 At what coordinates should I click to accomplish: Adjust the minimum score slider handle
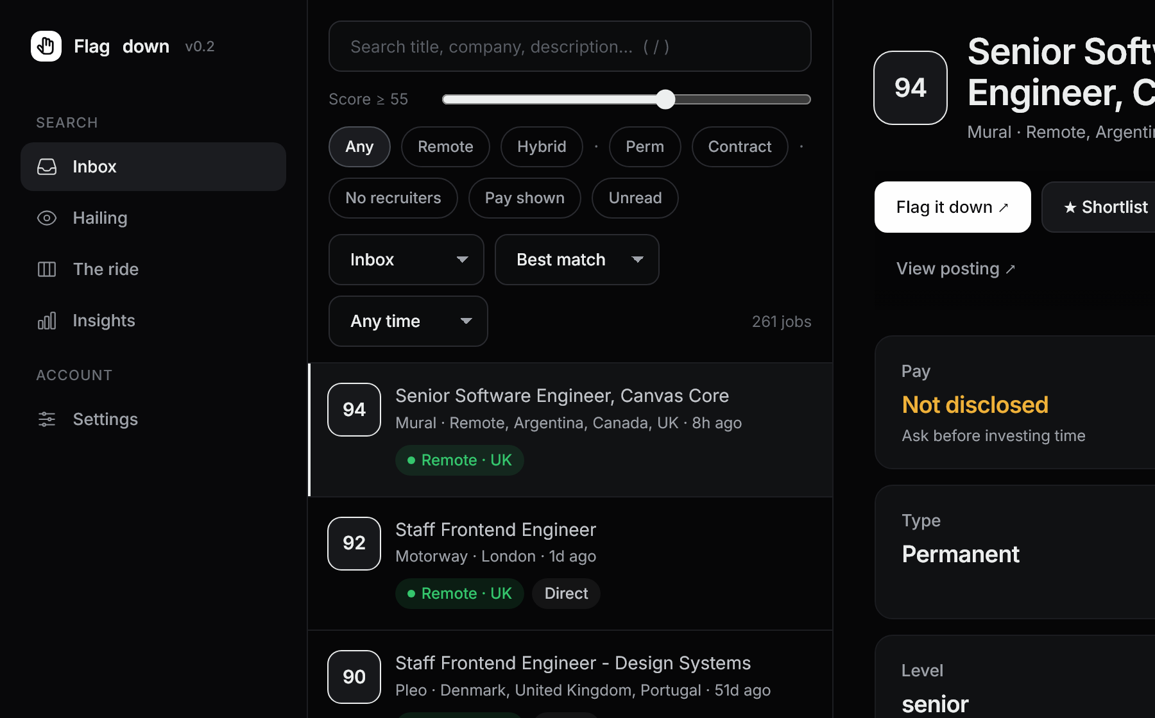coord(666,99)
